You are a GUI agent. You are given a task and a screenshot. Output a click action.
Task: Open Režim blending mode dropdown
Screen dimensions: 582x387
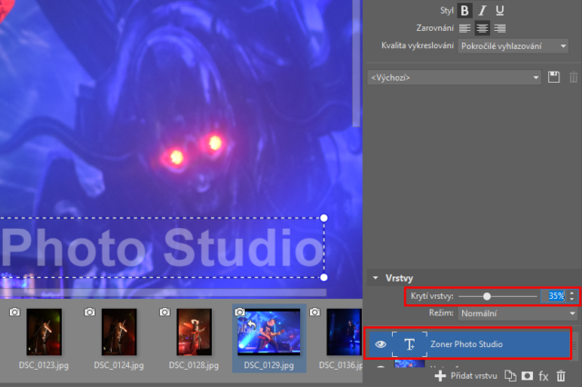click(517, 313)
